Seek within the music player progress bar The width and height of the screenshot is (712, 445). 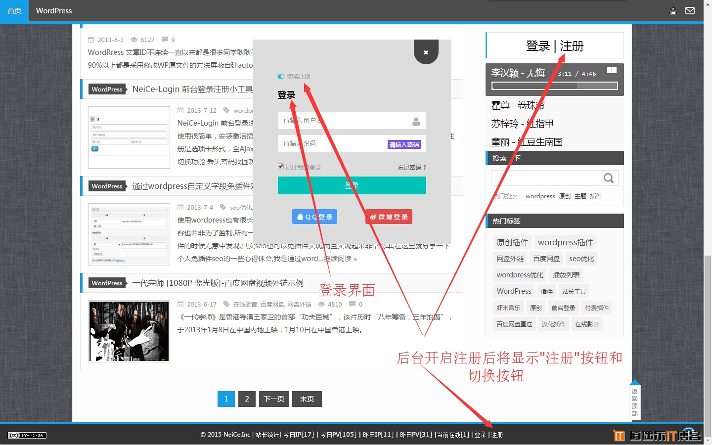(554, 86)
